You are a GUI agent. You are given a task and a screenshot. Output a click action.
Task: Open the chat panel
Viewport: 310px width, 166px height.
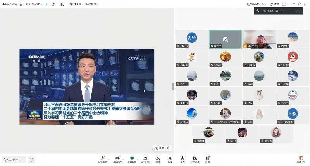point(170,159)
